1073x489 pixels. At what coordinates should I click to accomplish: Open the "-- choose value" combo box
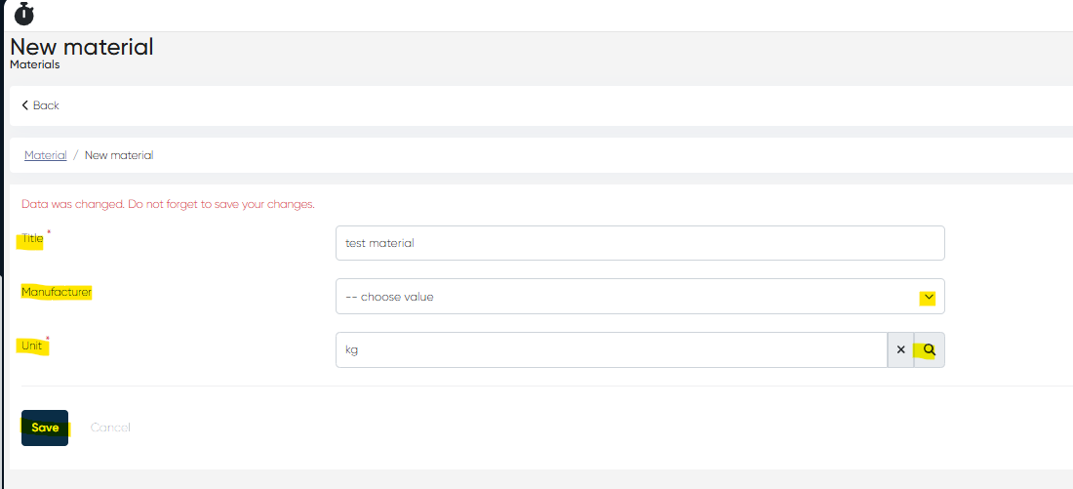[624, 297]
